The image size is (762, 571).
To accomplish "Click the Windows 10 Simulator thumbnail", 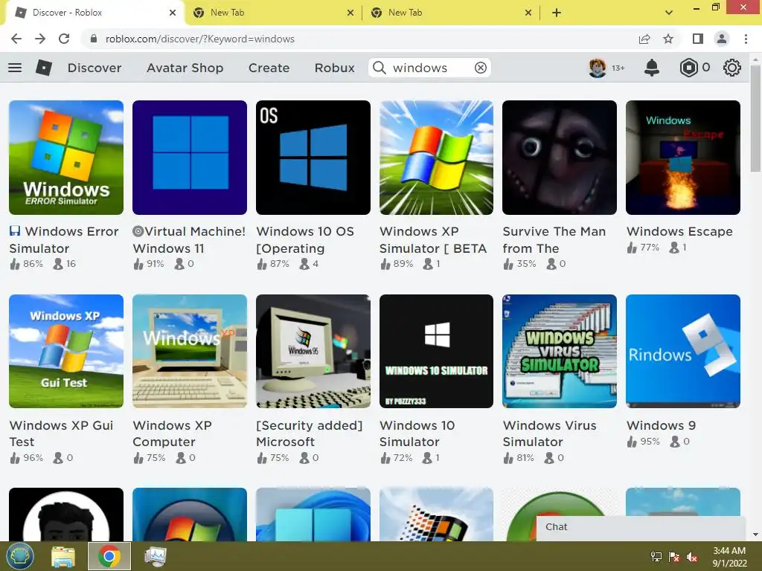I will click(436, 351).
